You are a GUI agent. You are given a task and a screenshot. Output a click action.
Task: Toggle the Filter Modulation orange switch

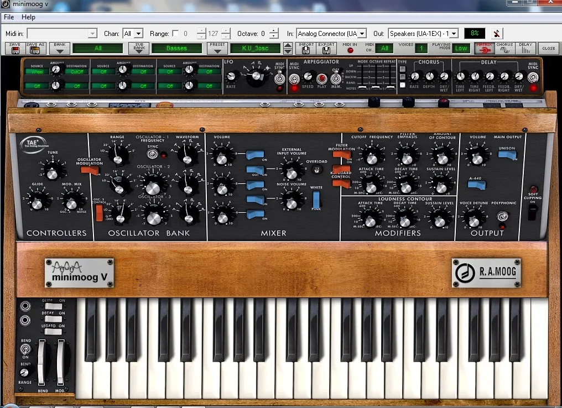pos(341,155)
